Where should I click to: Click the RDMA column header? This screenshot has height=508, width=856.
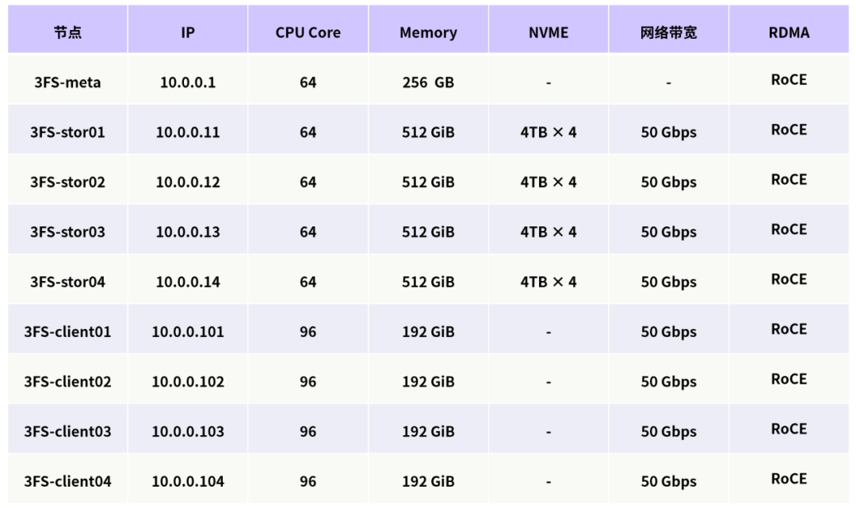pyautogui.click(x=789, y=32)
